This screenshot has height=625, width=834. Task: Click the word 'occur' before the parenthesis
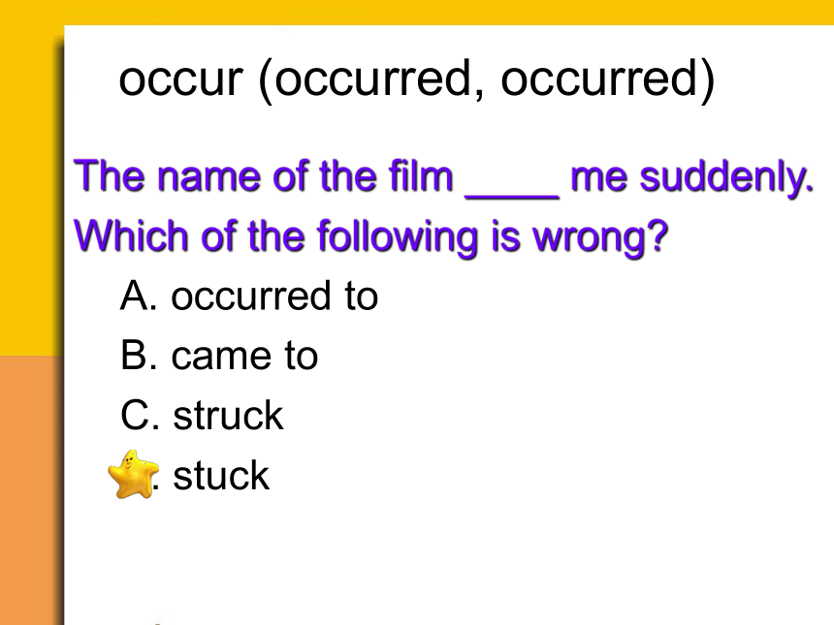[180, 79]
